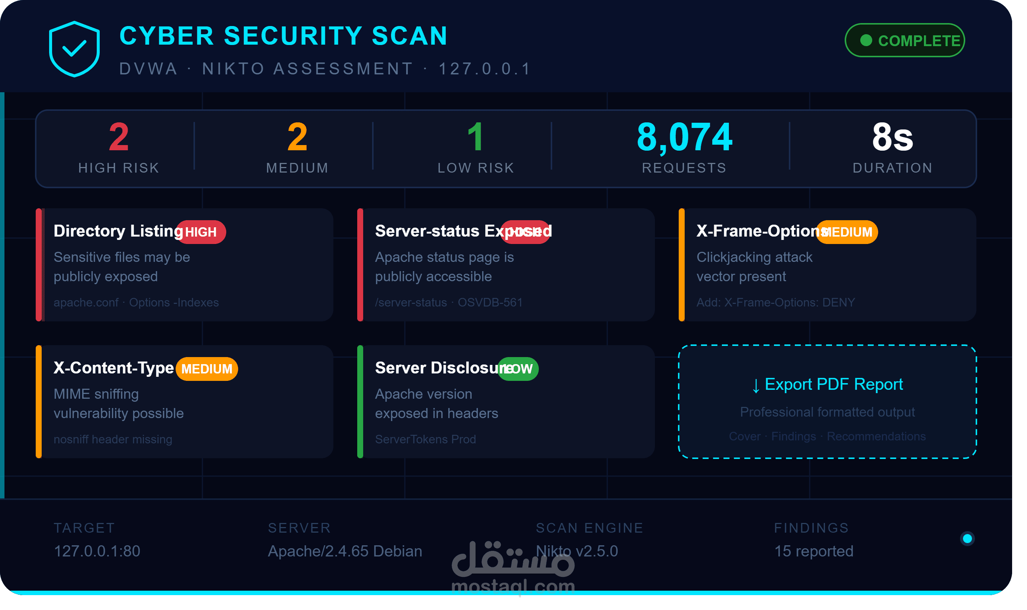This screenshot has width=1027, height=610.
Task: Click the SERVER value Apache/2.4.65 Debian
Action: coord(345,551)
